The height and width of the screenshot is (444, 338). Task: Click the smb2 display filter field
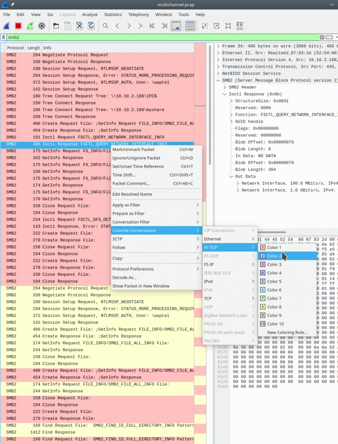tap(162, 37)
